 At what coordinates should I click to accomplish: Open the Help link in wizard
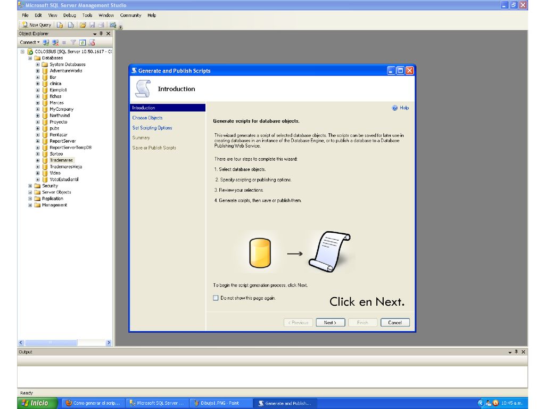tap(404, 108)
